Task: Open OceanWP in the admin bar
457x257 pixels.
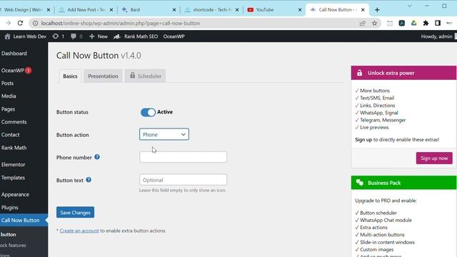Action: [174, 36]
